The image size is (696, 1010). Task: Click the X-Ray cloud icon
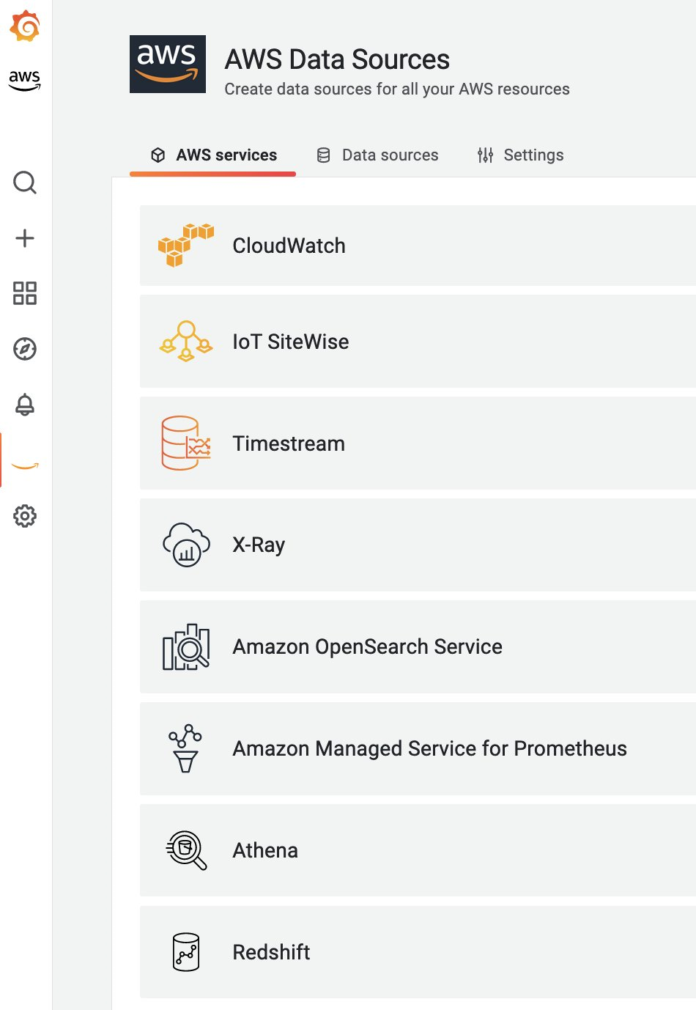coord(185,545)
